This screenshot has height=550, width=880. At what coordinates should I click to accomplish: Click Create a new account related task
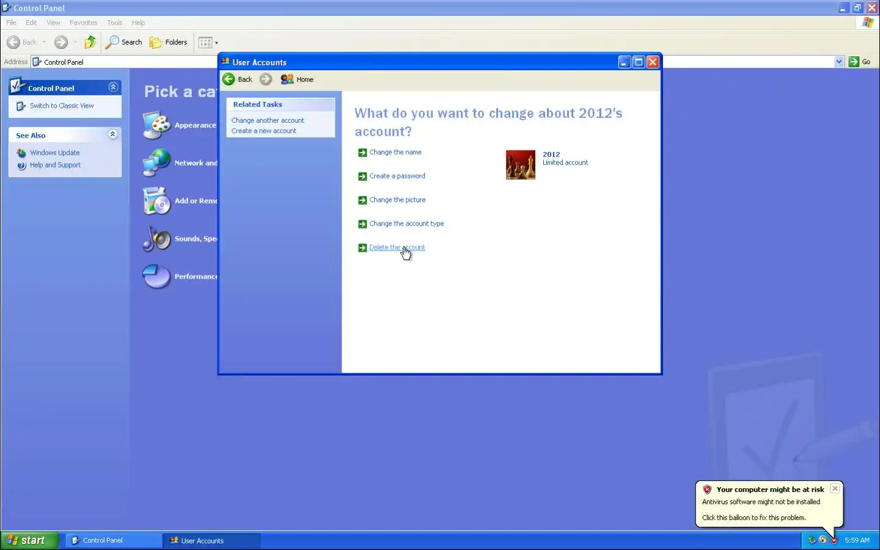pos(263,131)
